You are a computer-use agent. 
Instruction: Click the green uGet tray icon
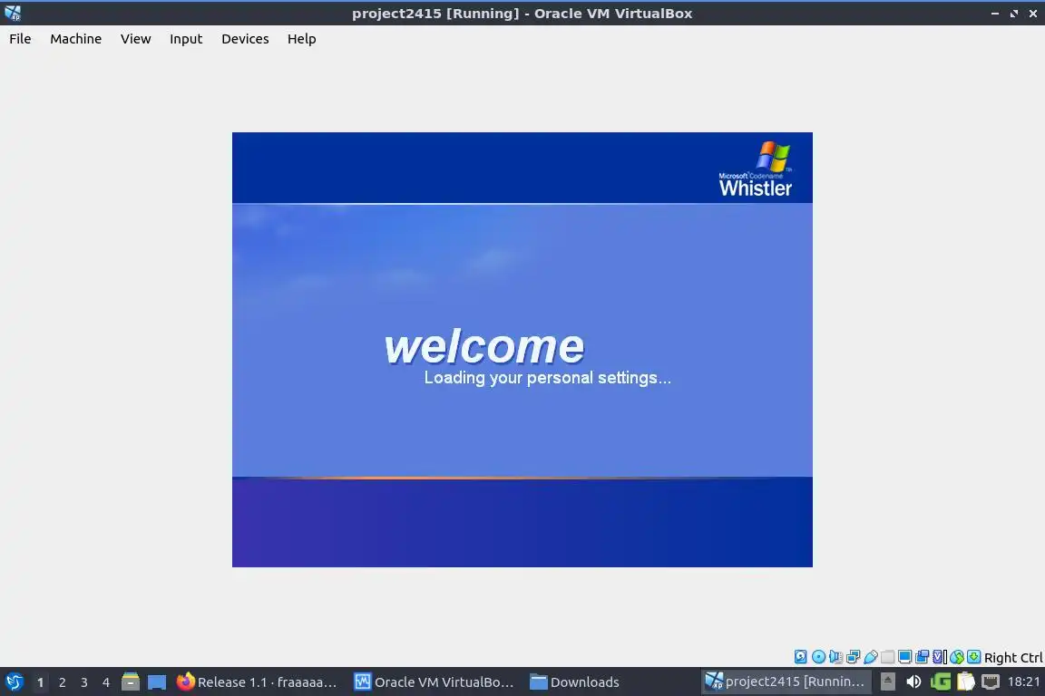[941, 681]
